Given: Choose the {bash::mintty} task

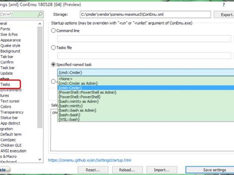Looking at the screenshot, I should [146, 106].
